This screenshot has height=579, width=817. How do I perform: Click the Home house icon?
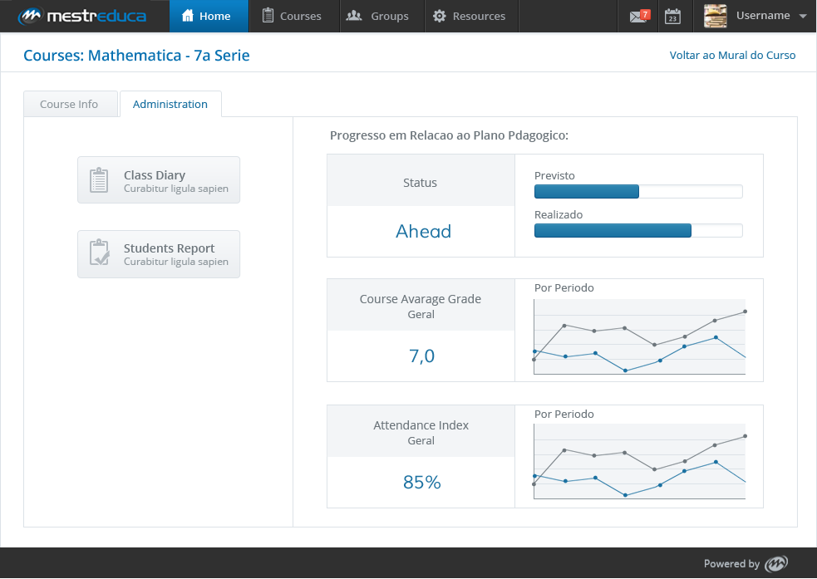click(x=188, y=16)
